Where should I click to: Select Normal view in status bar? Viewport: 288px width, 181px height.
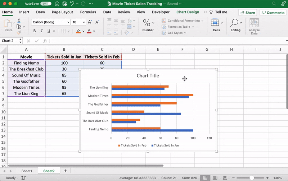(205, 178)
